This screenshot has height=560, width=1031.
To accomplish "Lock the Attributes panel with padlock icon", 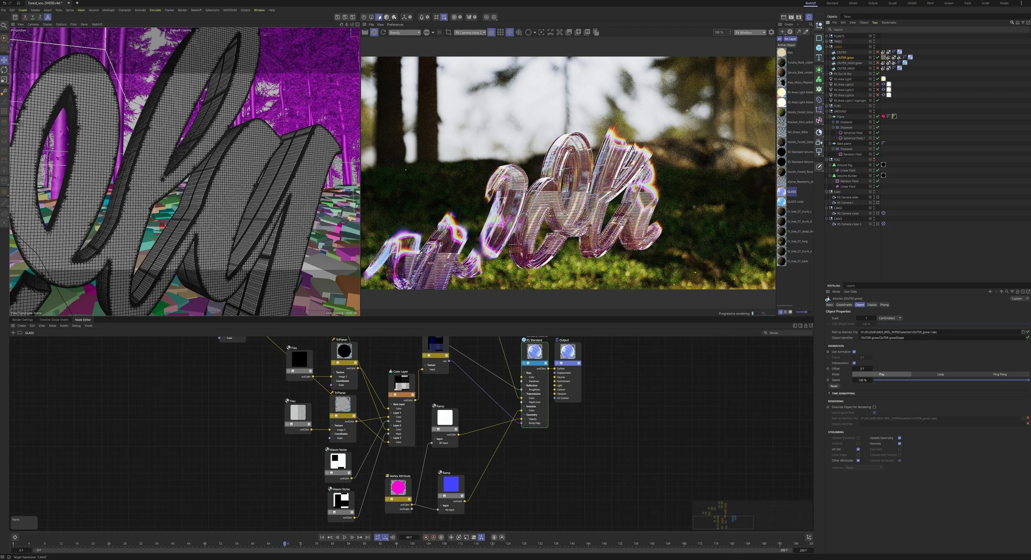I will point(1017,291).
